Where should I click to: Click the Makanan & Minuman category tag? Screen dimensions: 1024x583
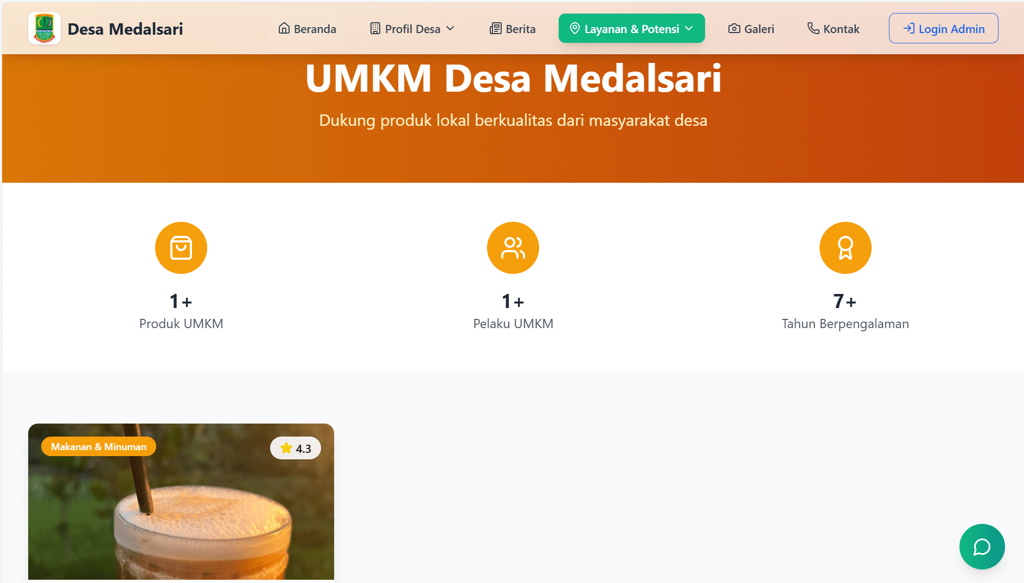coord(99,446)
